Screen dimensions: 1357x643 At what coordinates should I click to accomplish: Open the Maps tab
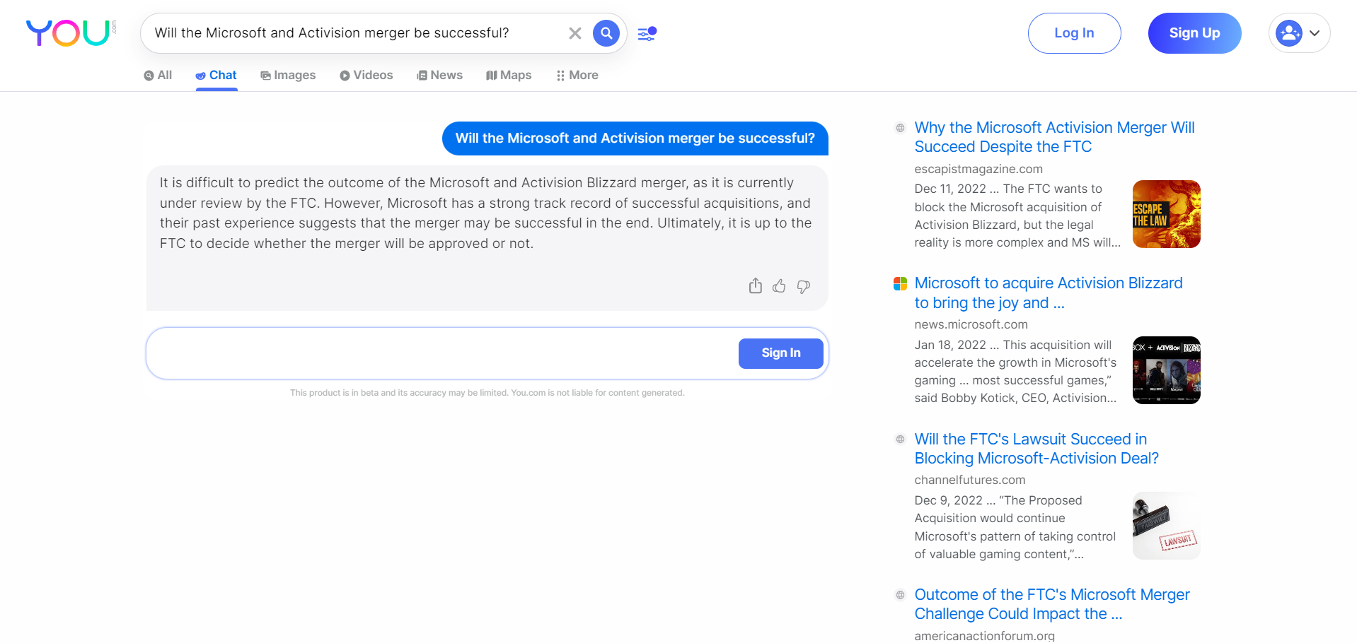(509, 76)
